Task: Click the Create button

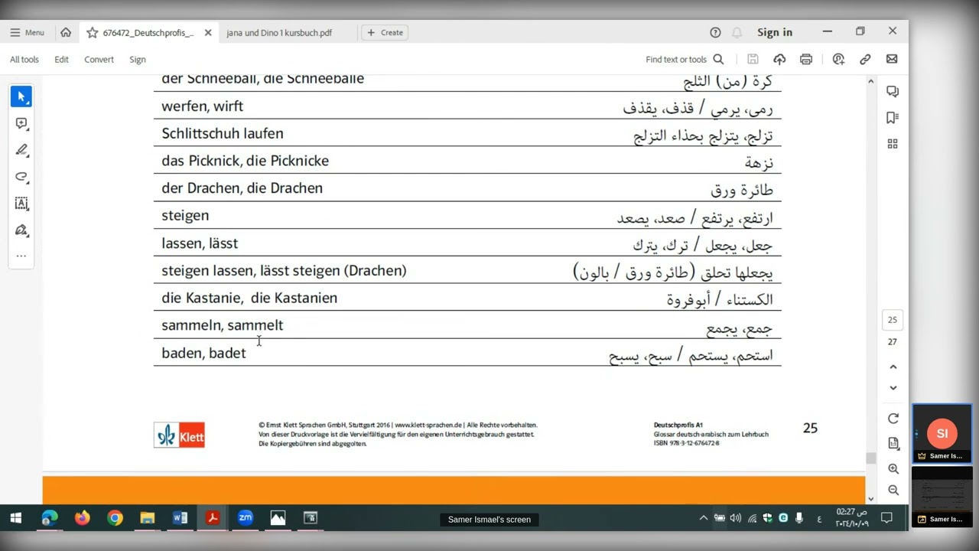Action: [385, 33]
